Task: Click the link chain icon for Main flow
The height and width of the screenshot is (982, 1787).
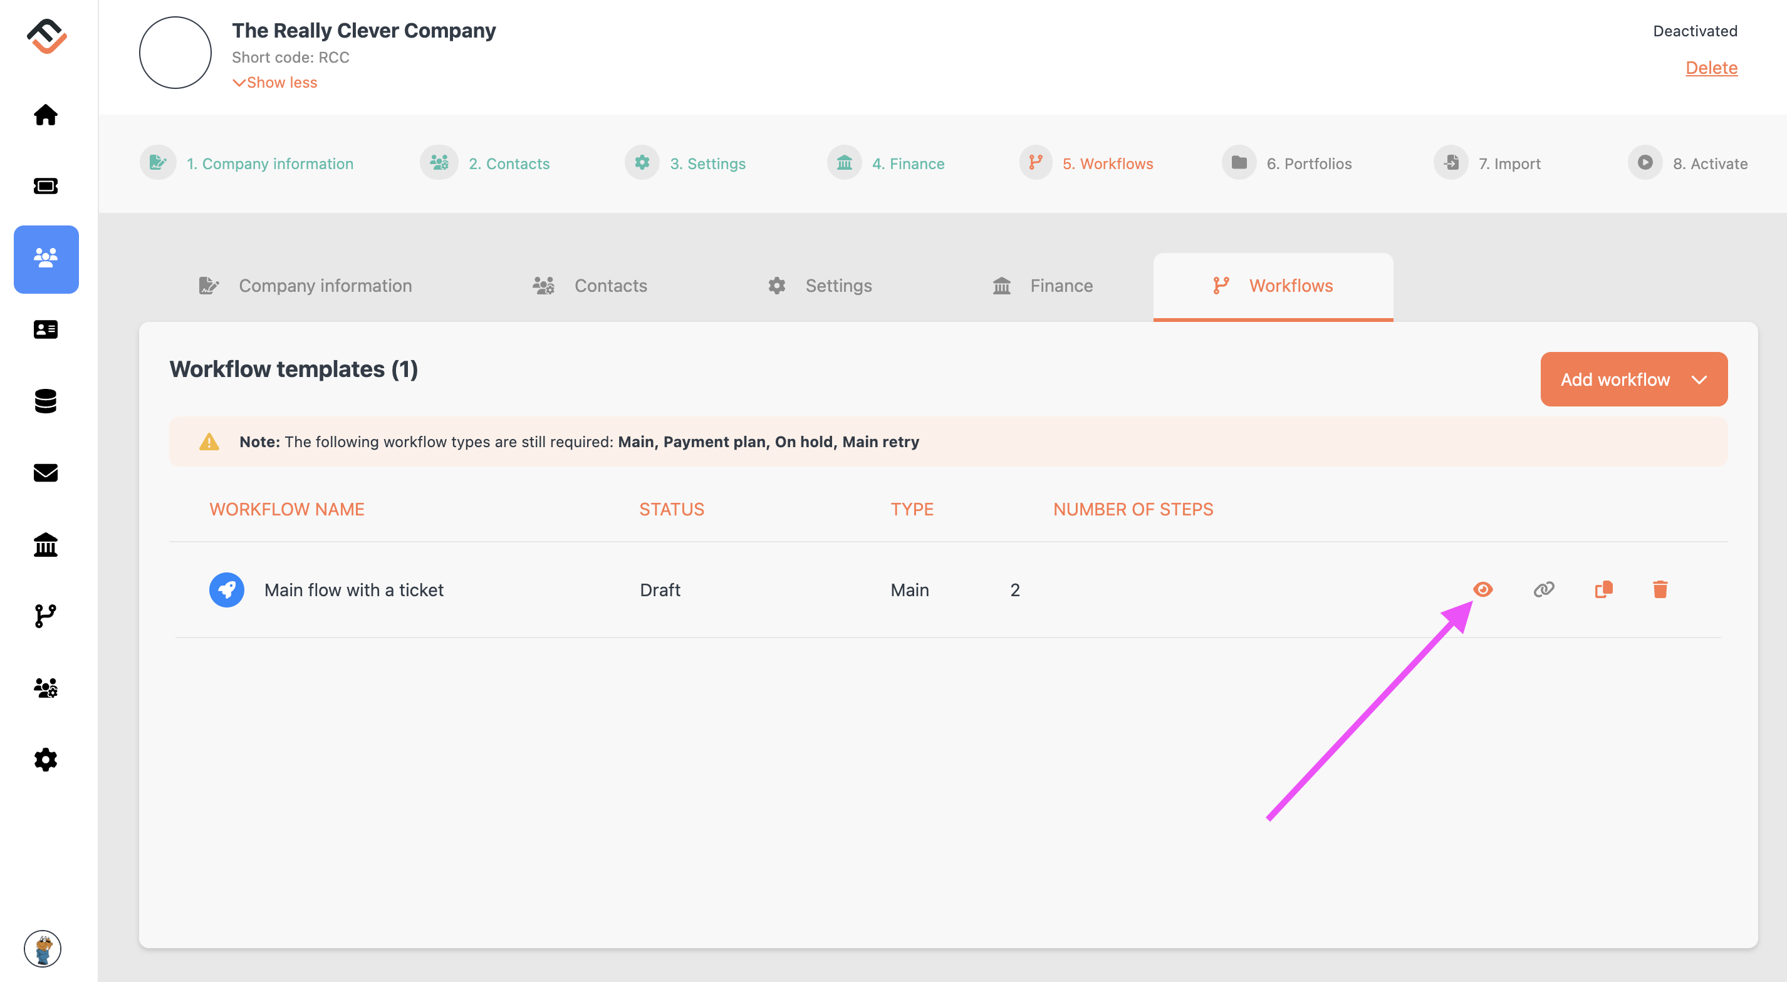Action: click(x=1543, y=589)
